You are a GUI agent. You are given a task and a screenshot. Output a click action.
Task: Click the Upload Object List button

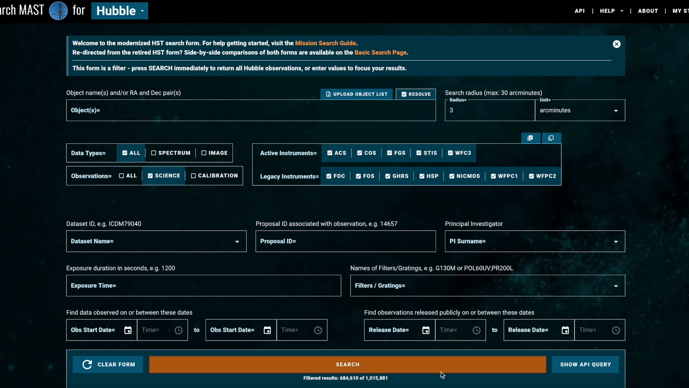tap(357, 94)
